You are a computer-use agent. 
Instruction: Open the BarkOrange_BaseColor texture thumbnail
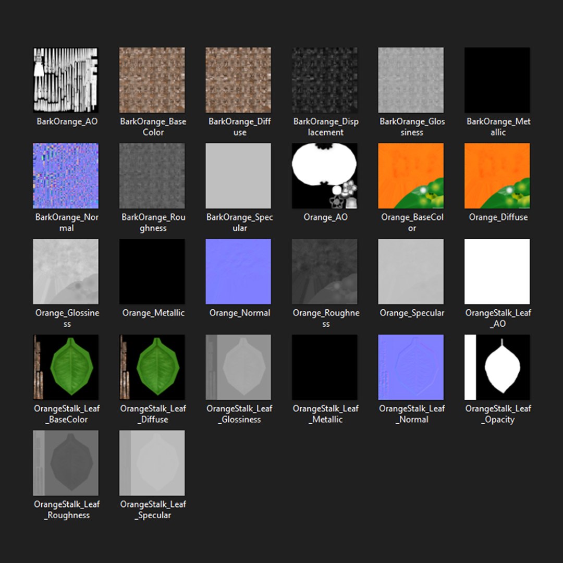click(x=152, y=80)
